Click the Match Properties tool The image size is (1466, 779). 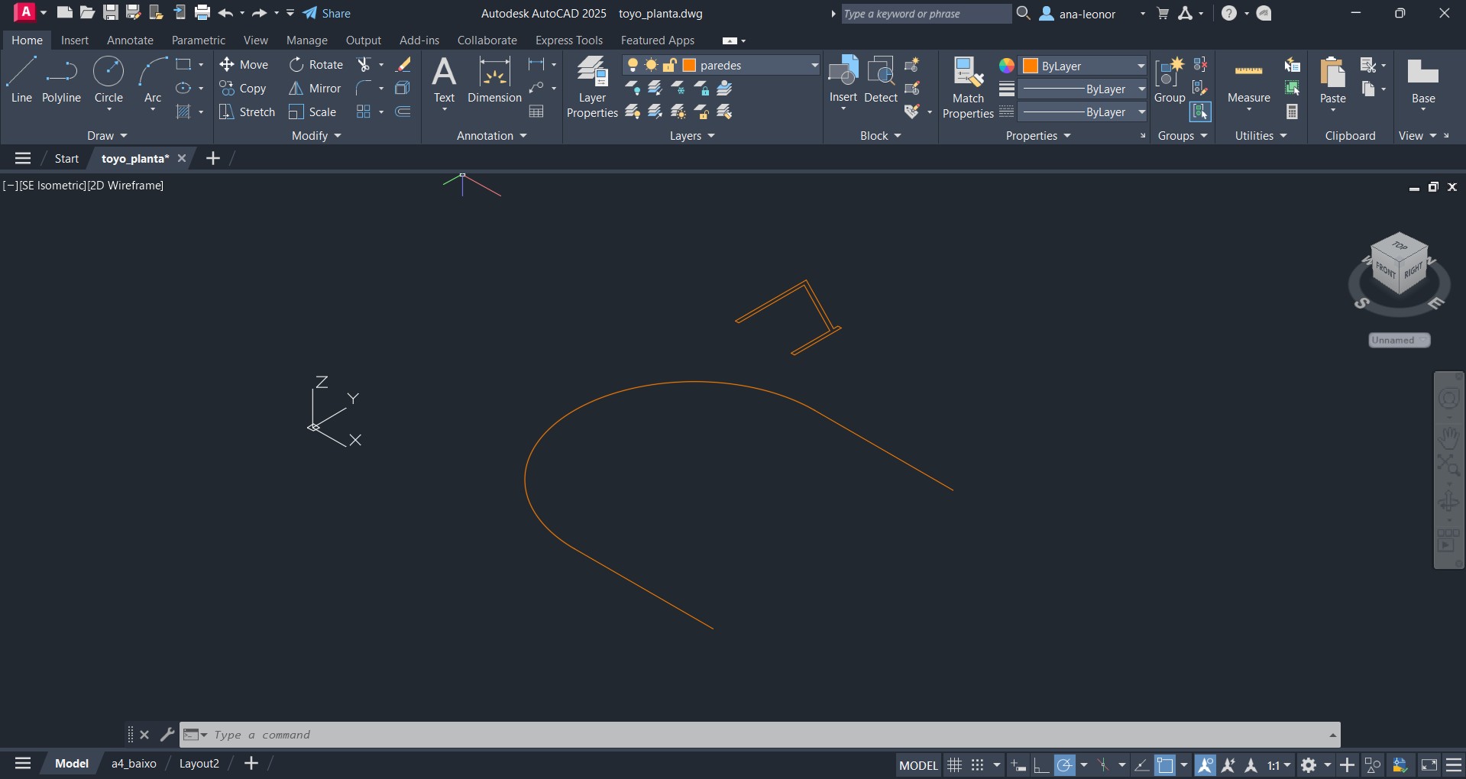pyautogui.click(x=968, y=88)
